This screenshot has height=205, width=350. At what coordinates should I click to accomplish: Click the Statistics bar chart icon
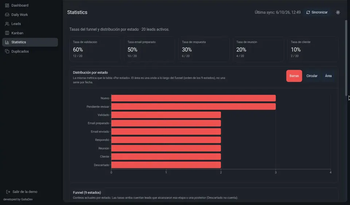[7, 42]
